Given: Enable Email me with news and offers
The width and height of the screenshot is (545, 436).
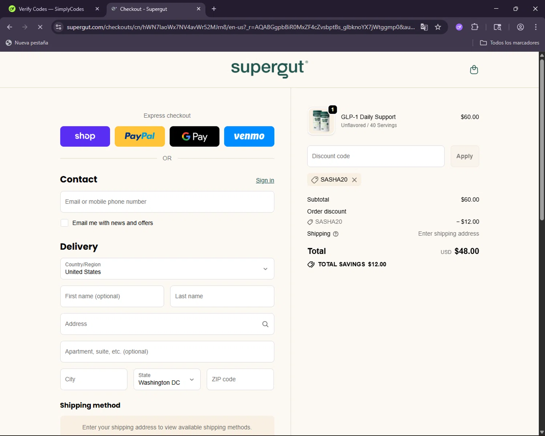Looking at the screenshot, I should (64, 223).
